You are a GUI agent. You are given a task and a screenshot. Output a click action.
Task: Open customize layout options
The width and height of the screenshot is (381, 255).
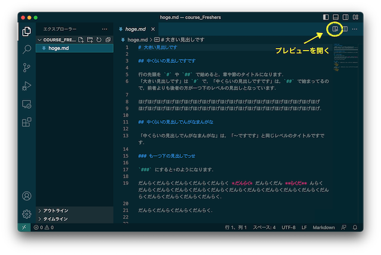click(355, 17)
